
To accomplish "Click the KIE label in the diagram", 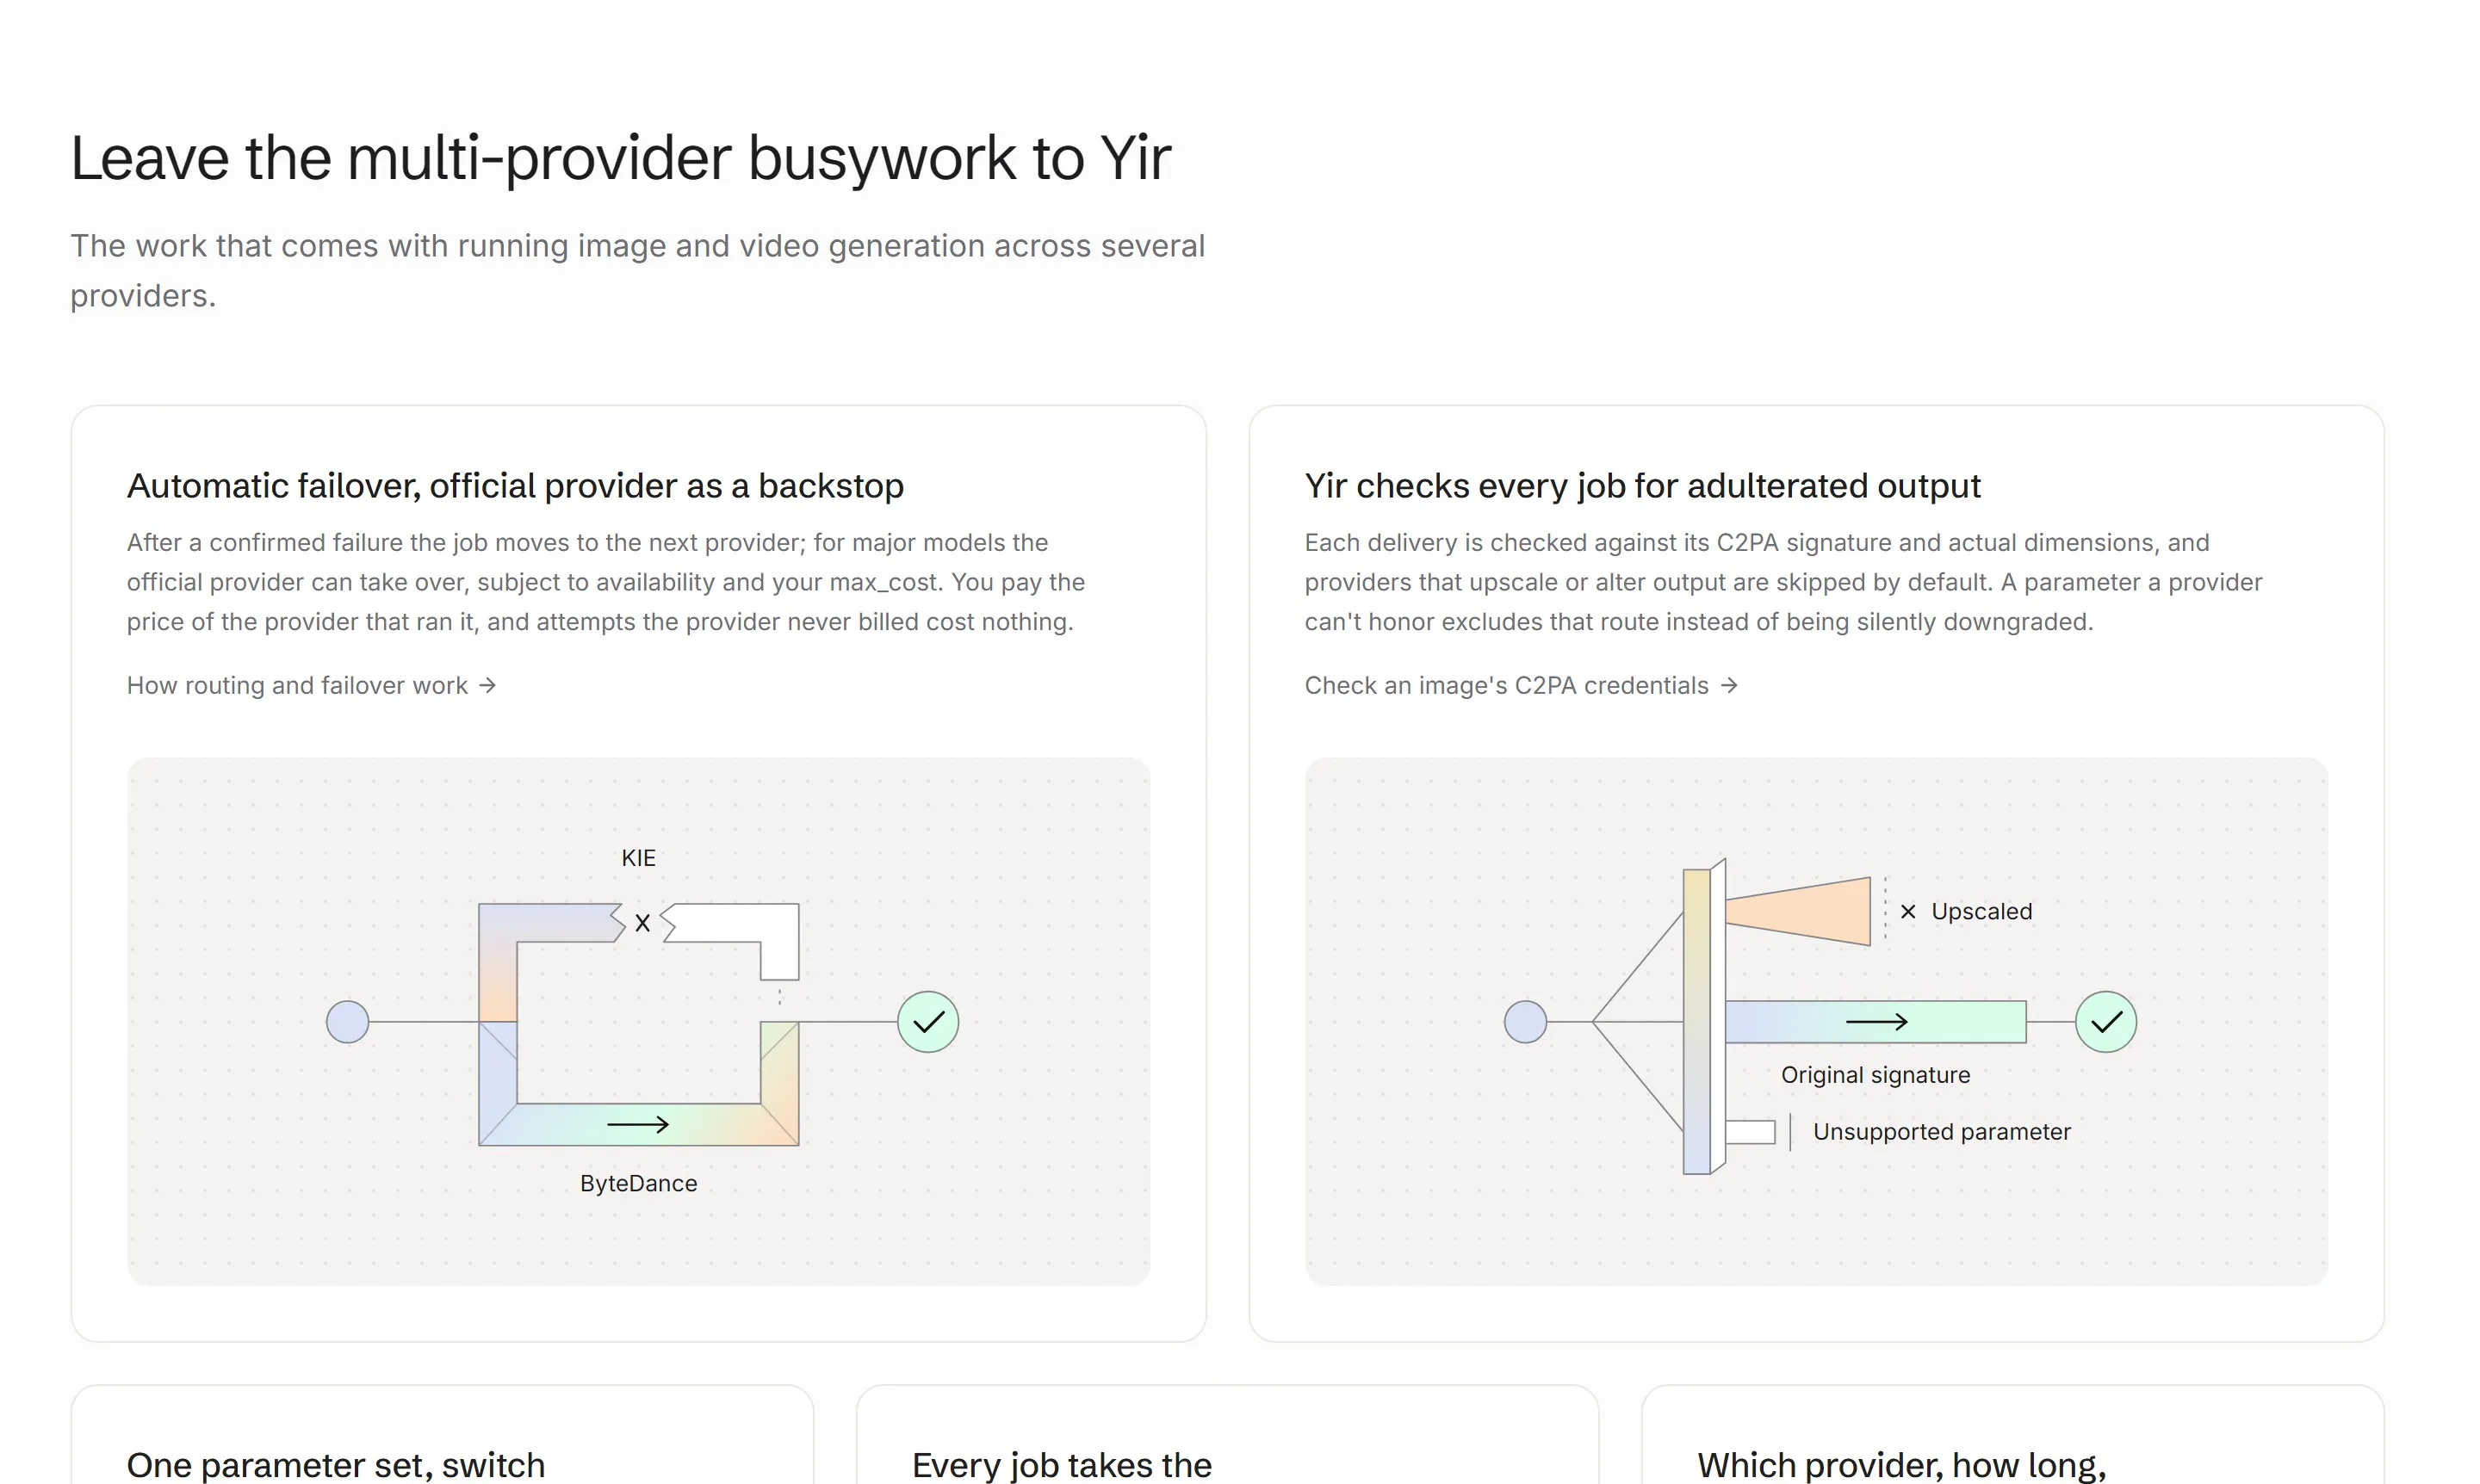I will click(638, 858).
